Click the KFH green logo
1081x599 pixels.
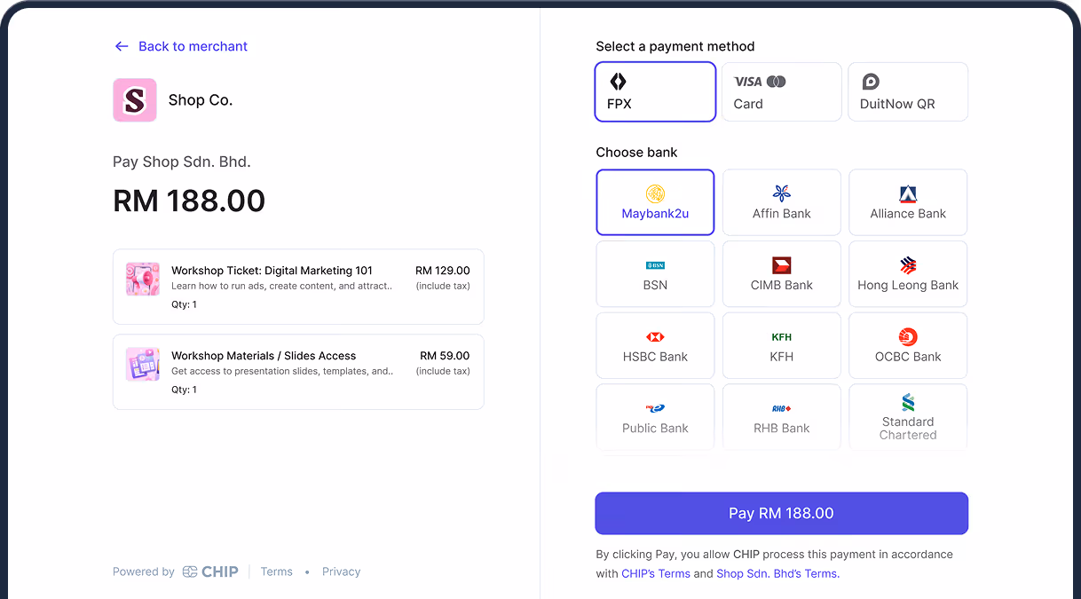coord(782,337)
